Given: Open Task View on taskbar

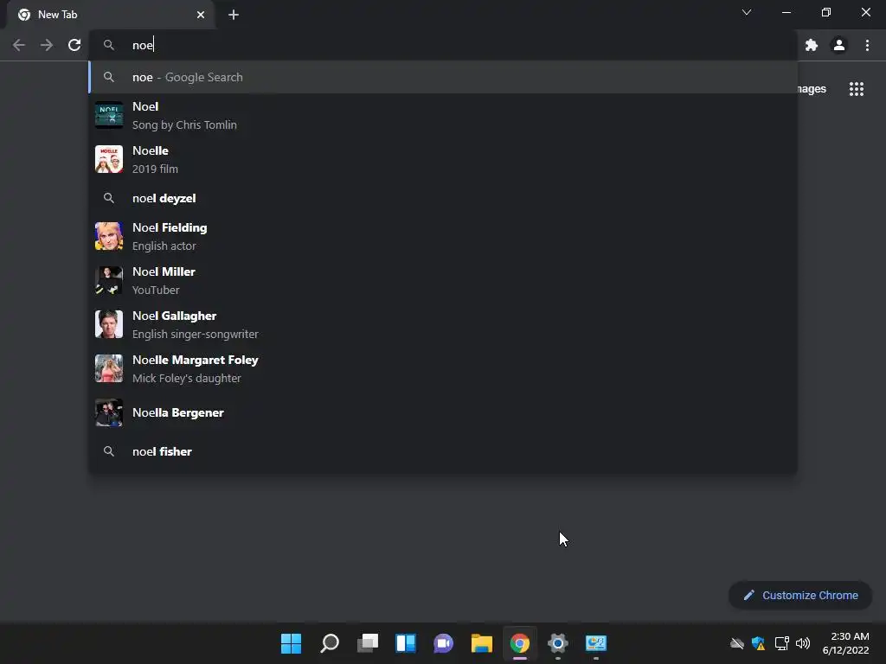Looking at the screenshot, I should 367,643.
